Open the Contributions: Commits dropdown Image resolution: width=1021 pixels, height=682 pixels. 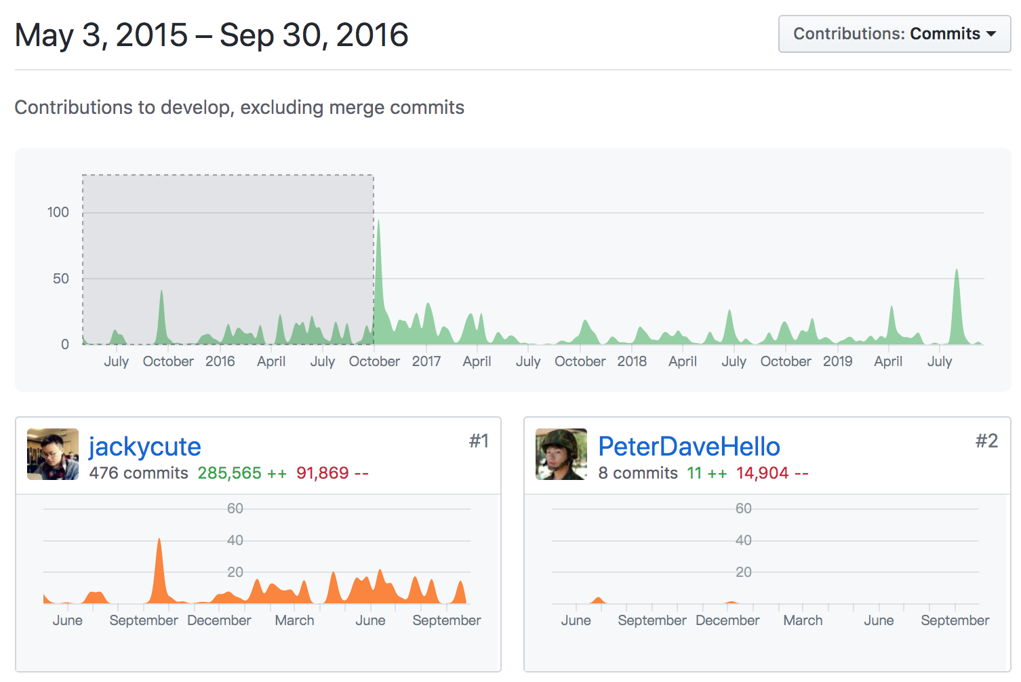click(894, 34)
